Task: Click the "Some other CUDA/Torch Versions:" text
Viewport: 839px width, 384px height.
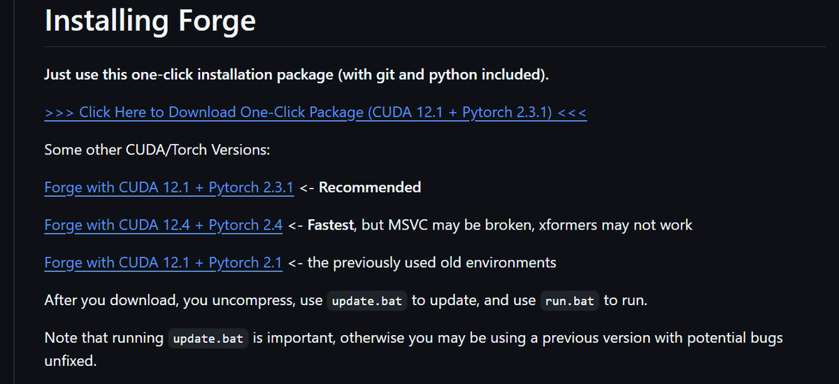Action: coord(157,149)
